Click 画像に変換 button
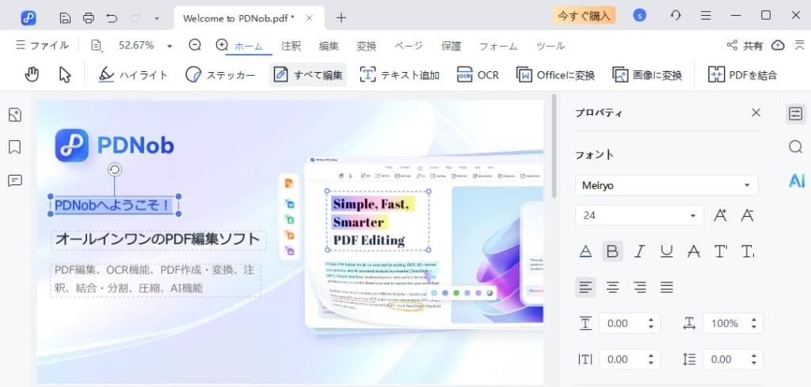Viewport: 811px width, 387px height. point(647,75)
